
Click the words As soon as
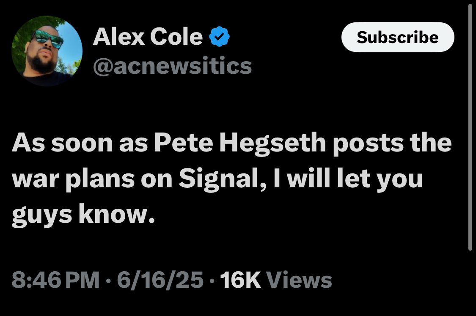[80, 143]
